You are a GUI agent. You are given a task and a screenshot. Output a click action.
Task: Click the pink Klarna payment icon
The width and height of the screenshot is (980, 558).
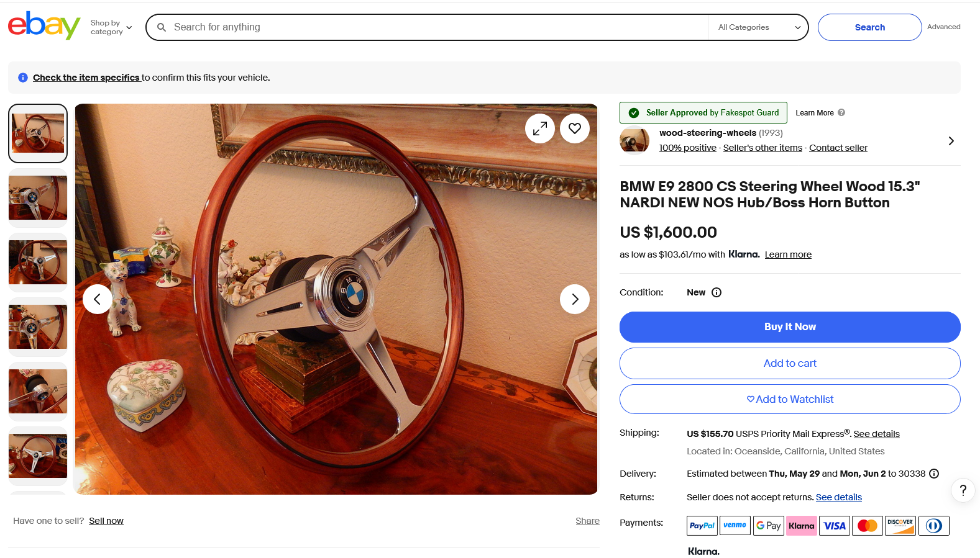pos(802,526)
